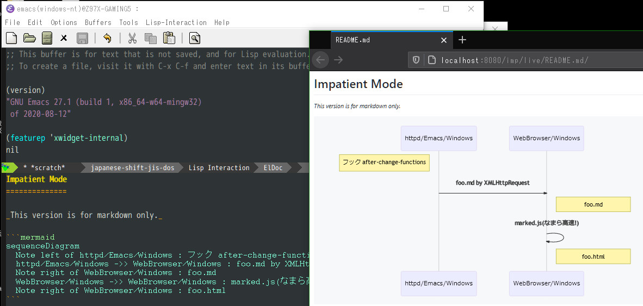Image resolution: width=643 pixels, height=306 pixels.
Task: Click the browser Back arrow button
Action: [320, 60]
